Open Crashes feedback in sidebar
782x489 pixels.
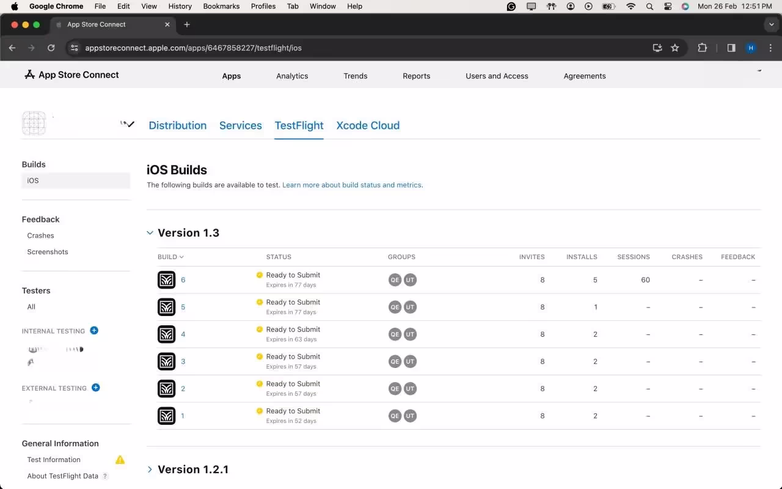40,235
